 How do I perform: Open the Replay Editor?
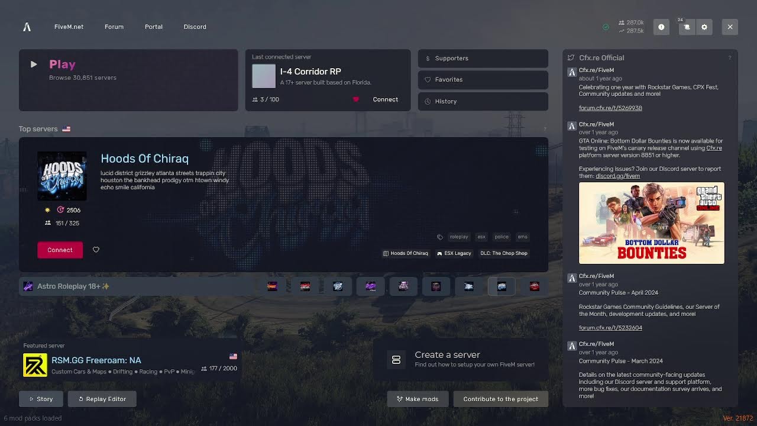click(102, 399)
